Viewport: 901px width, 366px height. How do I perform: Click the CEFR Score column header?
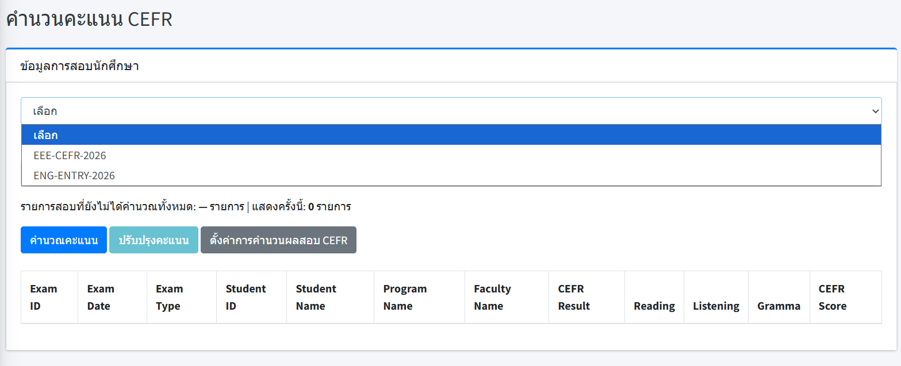pos(845,297)
